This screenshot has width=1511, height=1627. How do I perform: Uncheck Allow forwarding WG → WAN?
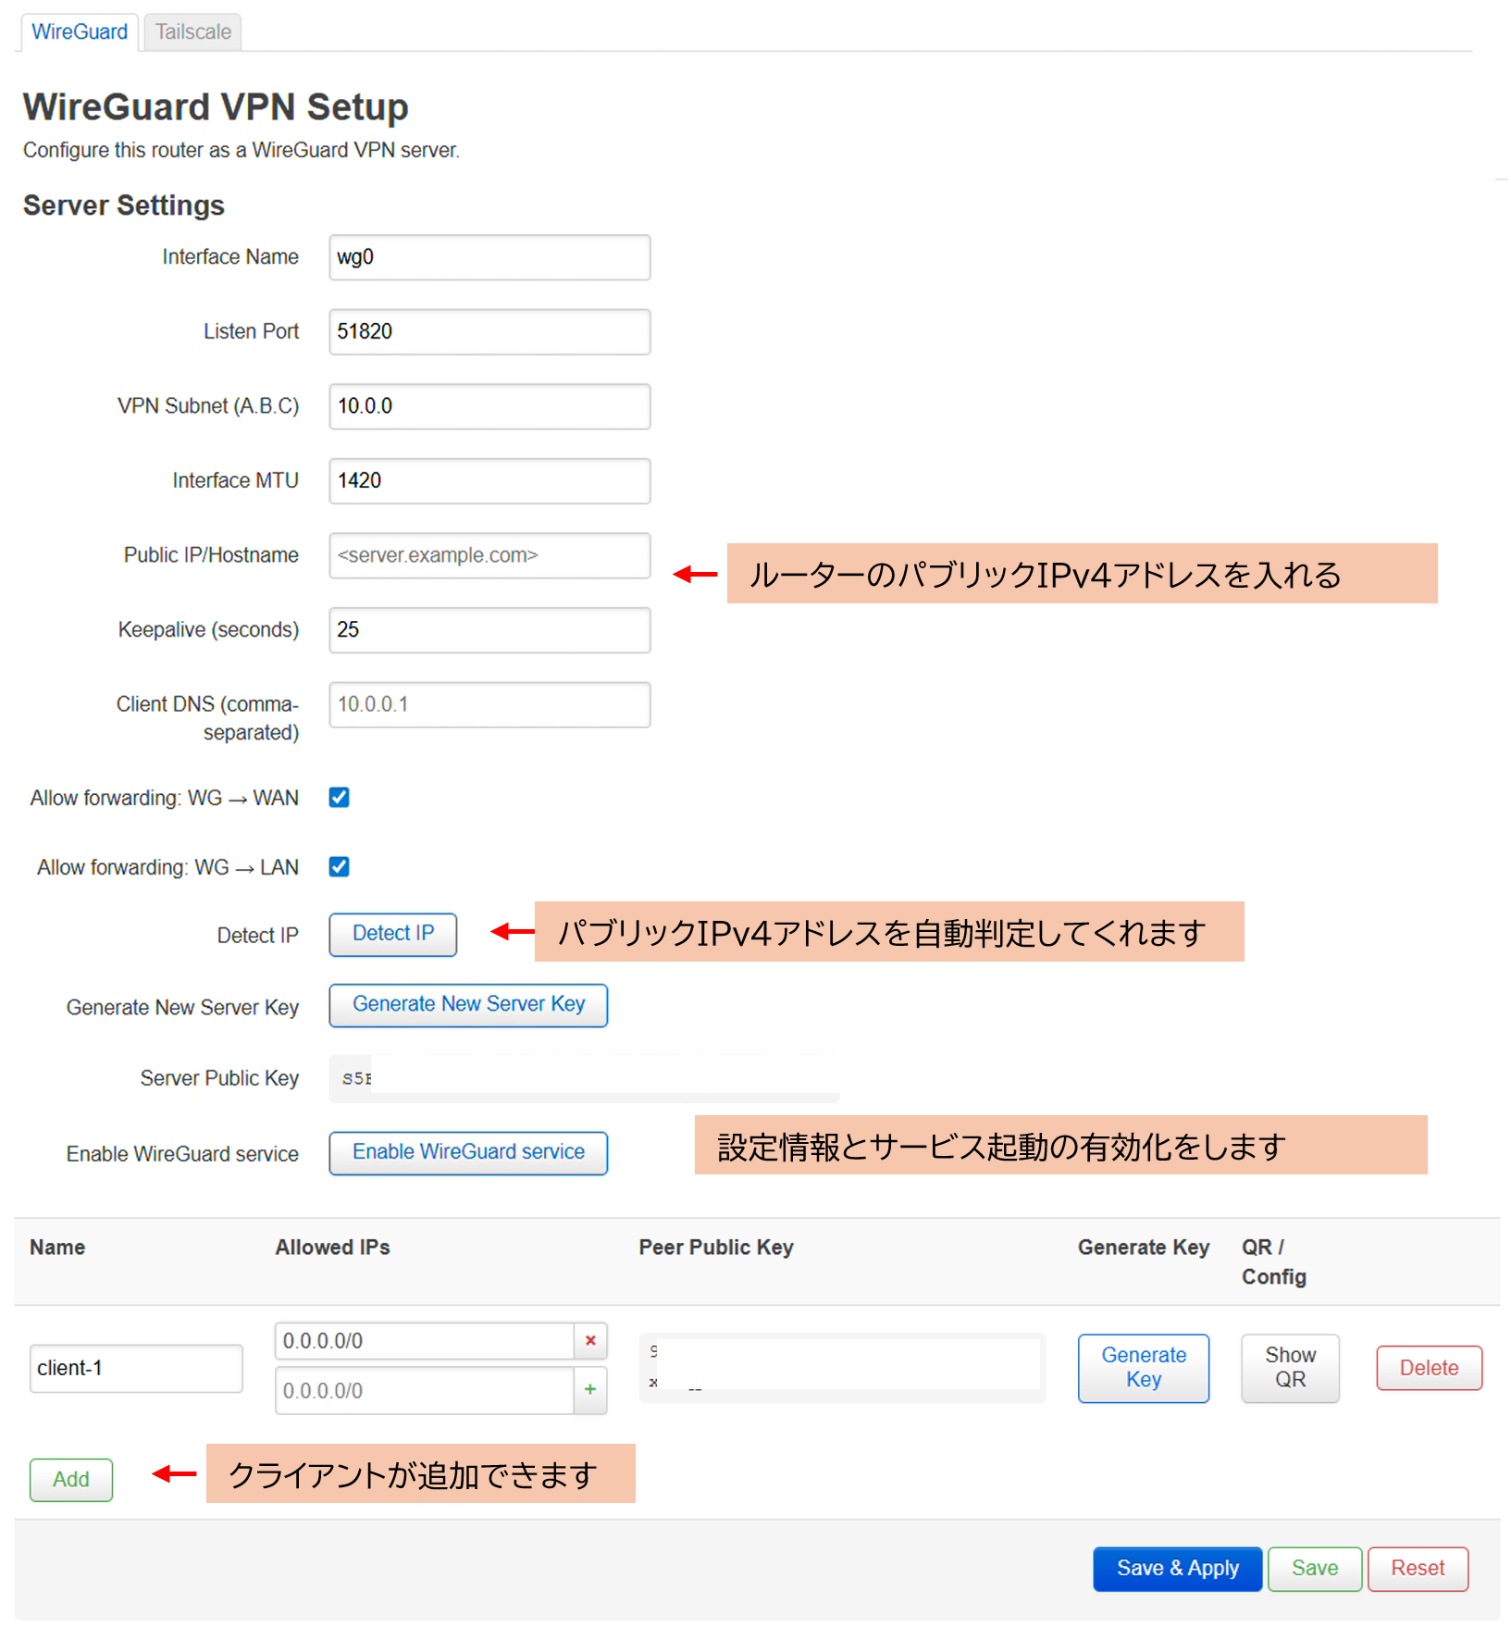tap(339, 797)
